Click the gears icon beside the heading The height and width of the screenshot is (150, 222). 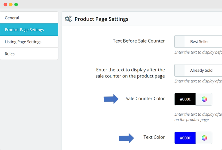[68, 19]
